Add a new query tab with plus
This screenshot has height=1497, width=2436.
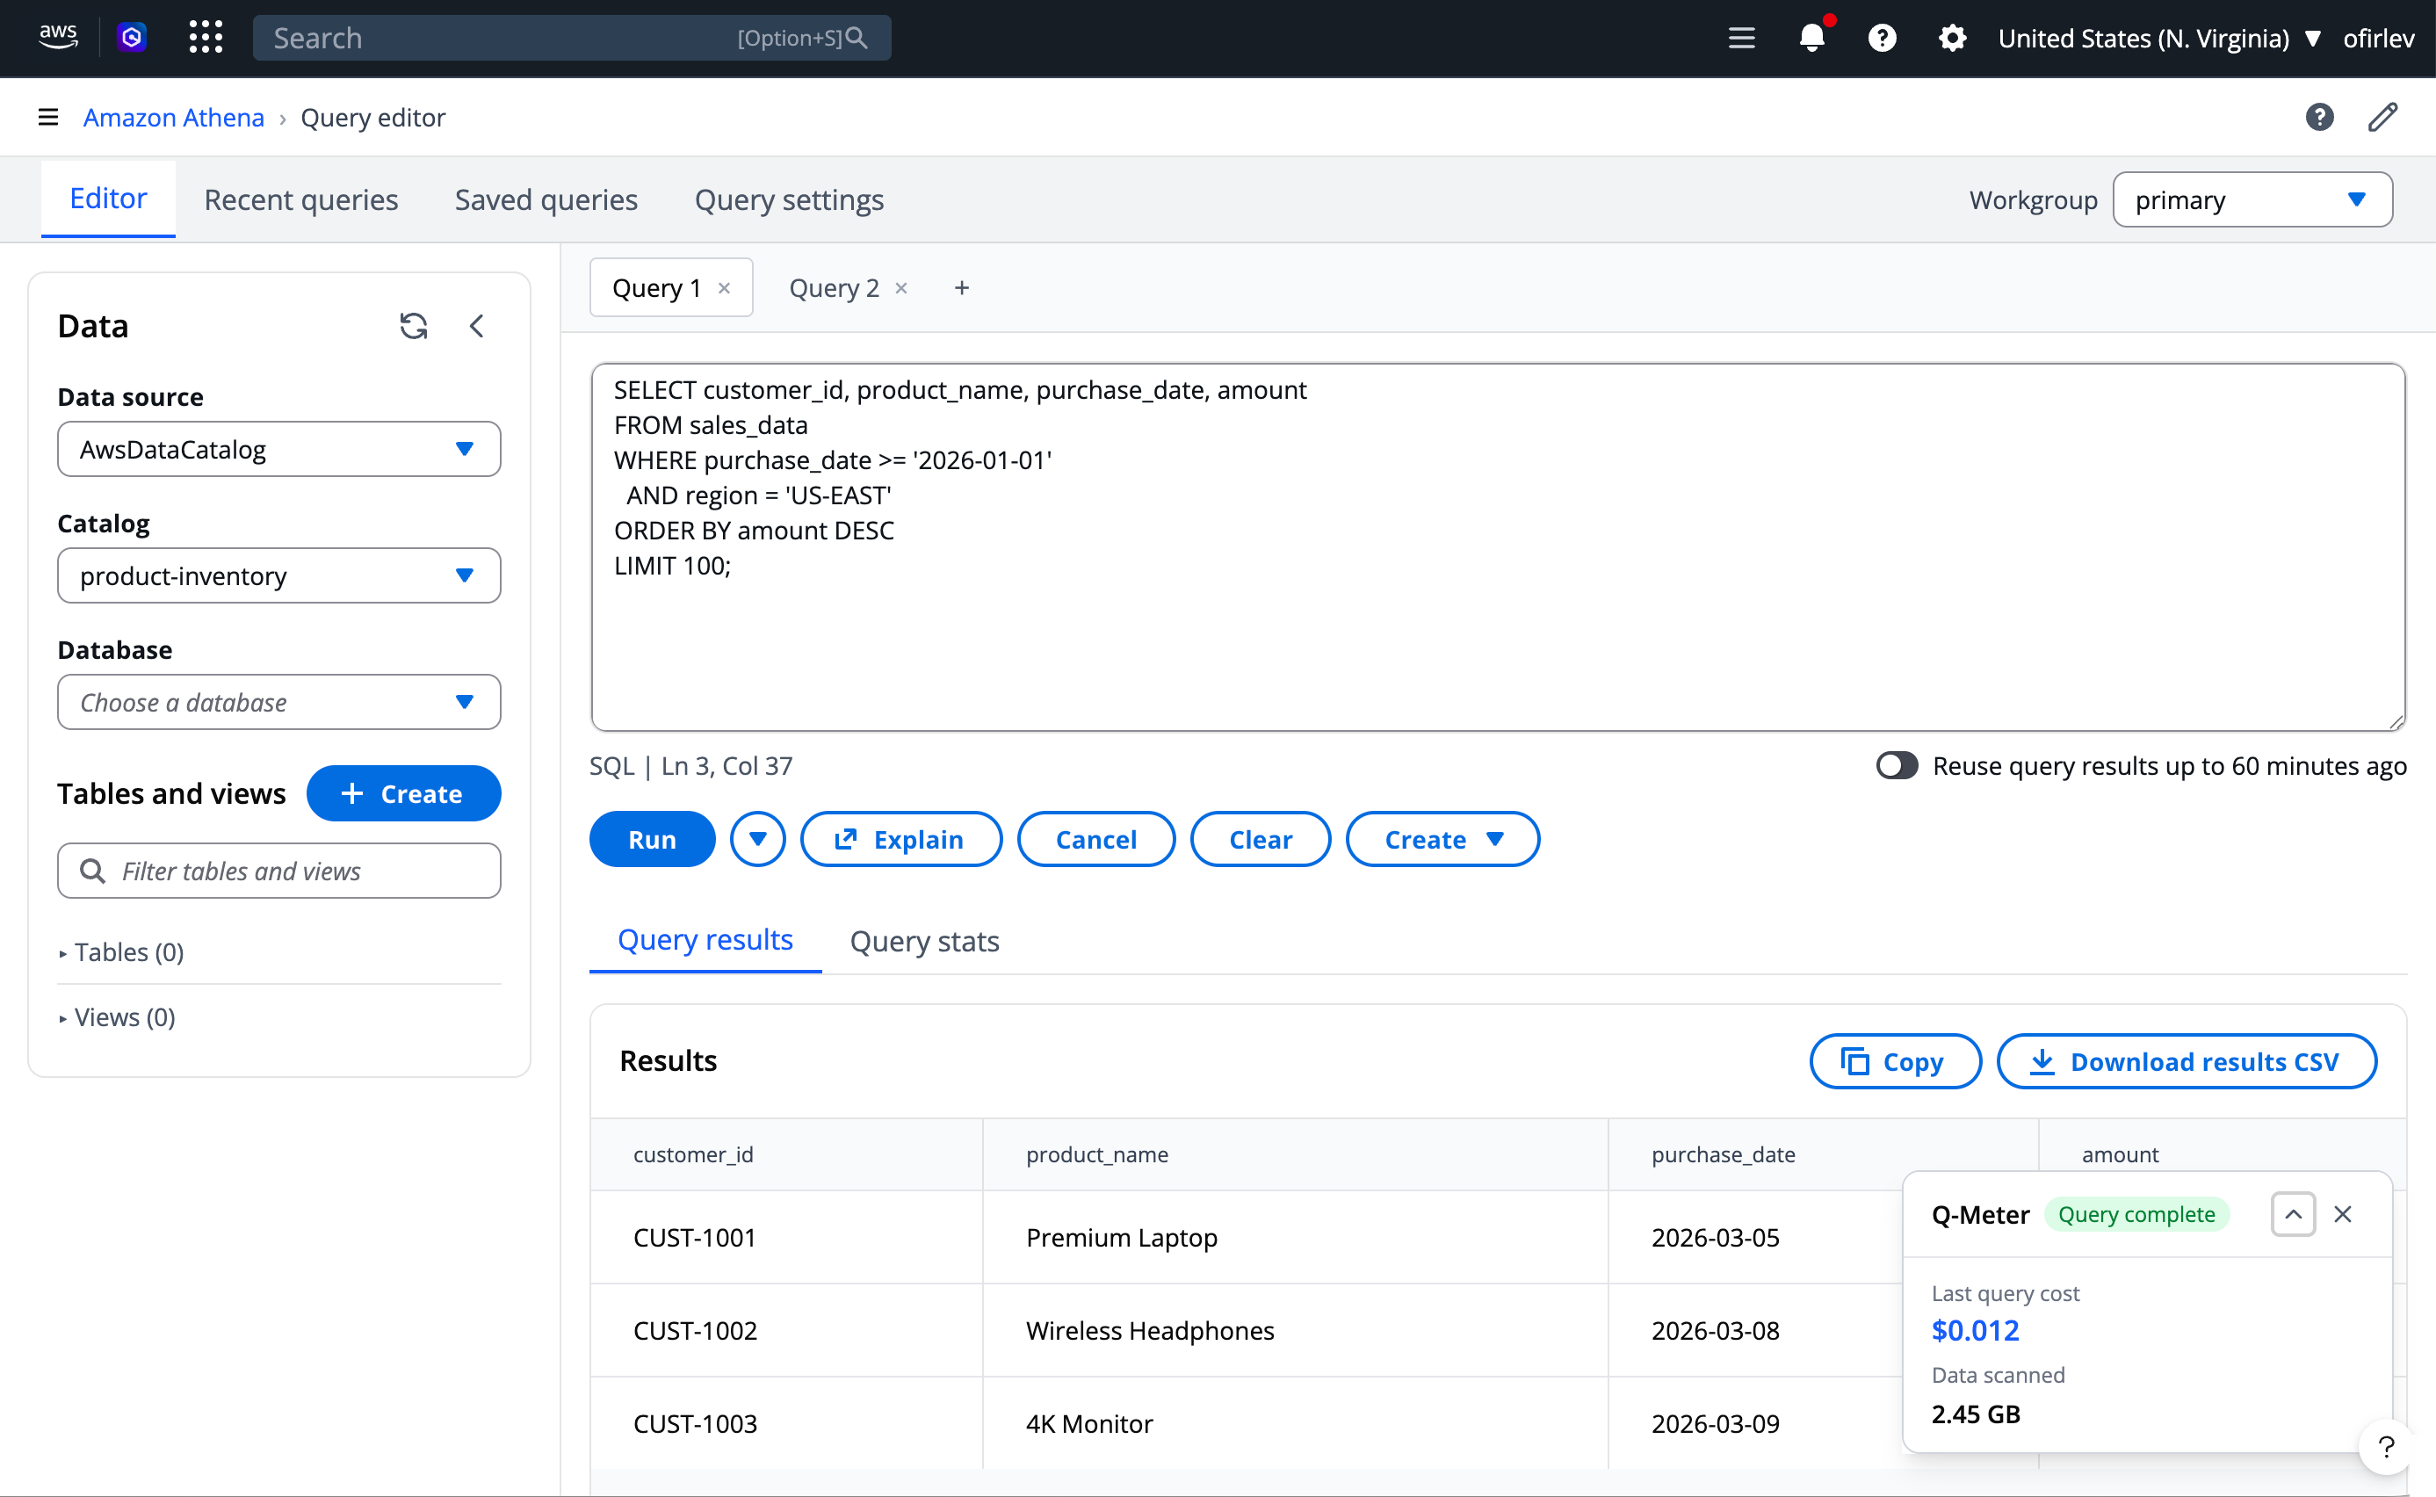(961, 288)
